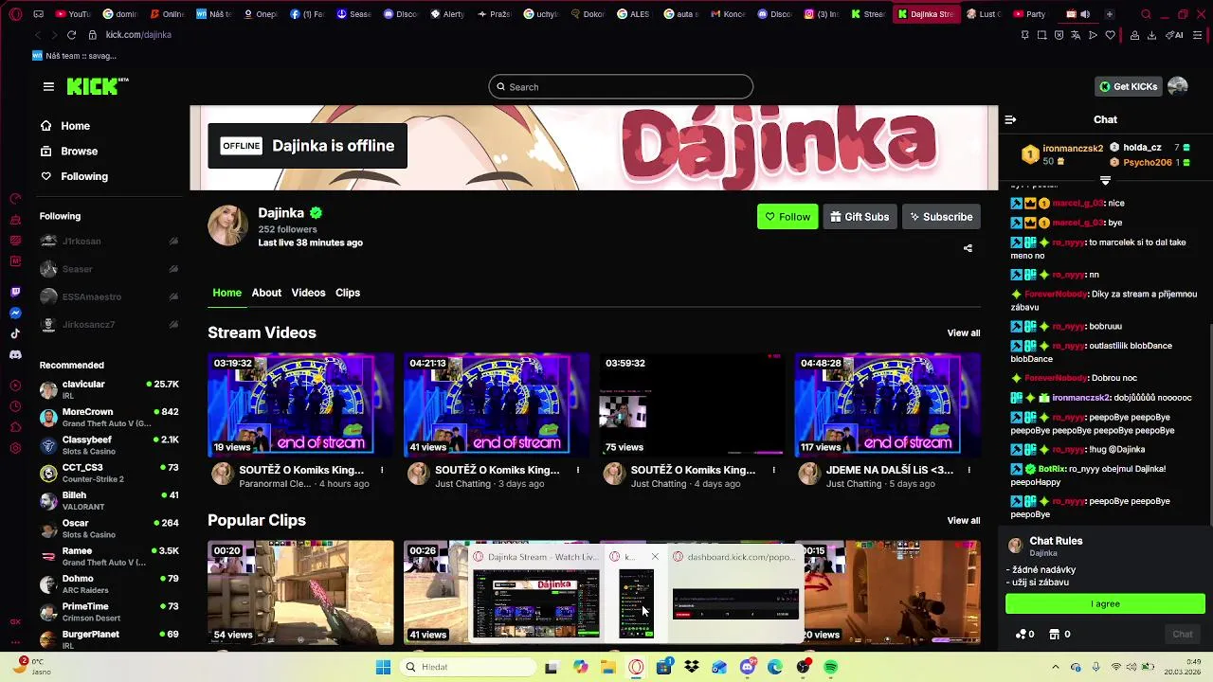This screenshot has height=682, width=1213.
Task: Click the Search field
Action: click(621, 87)
